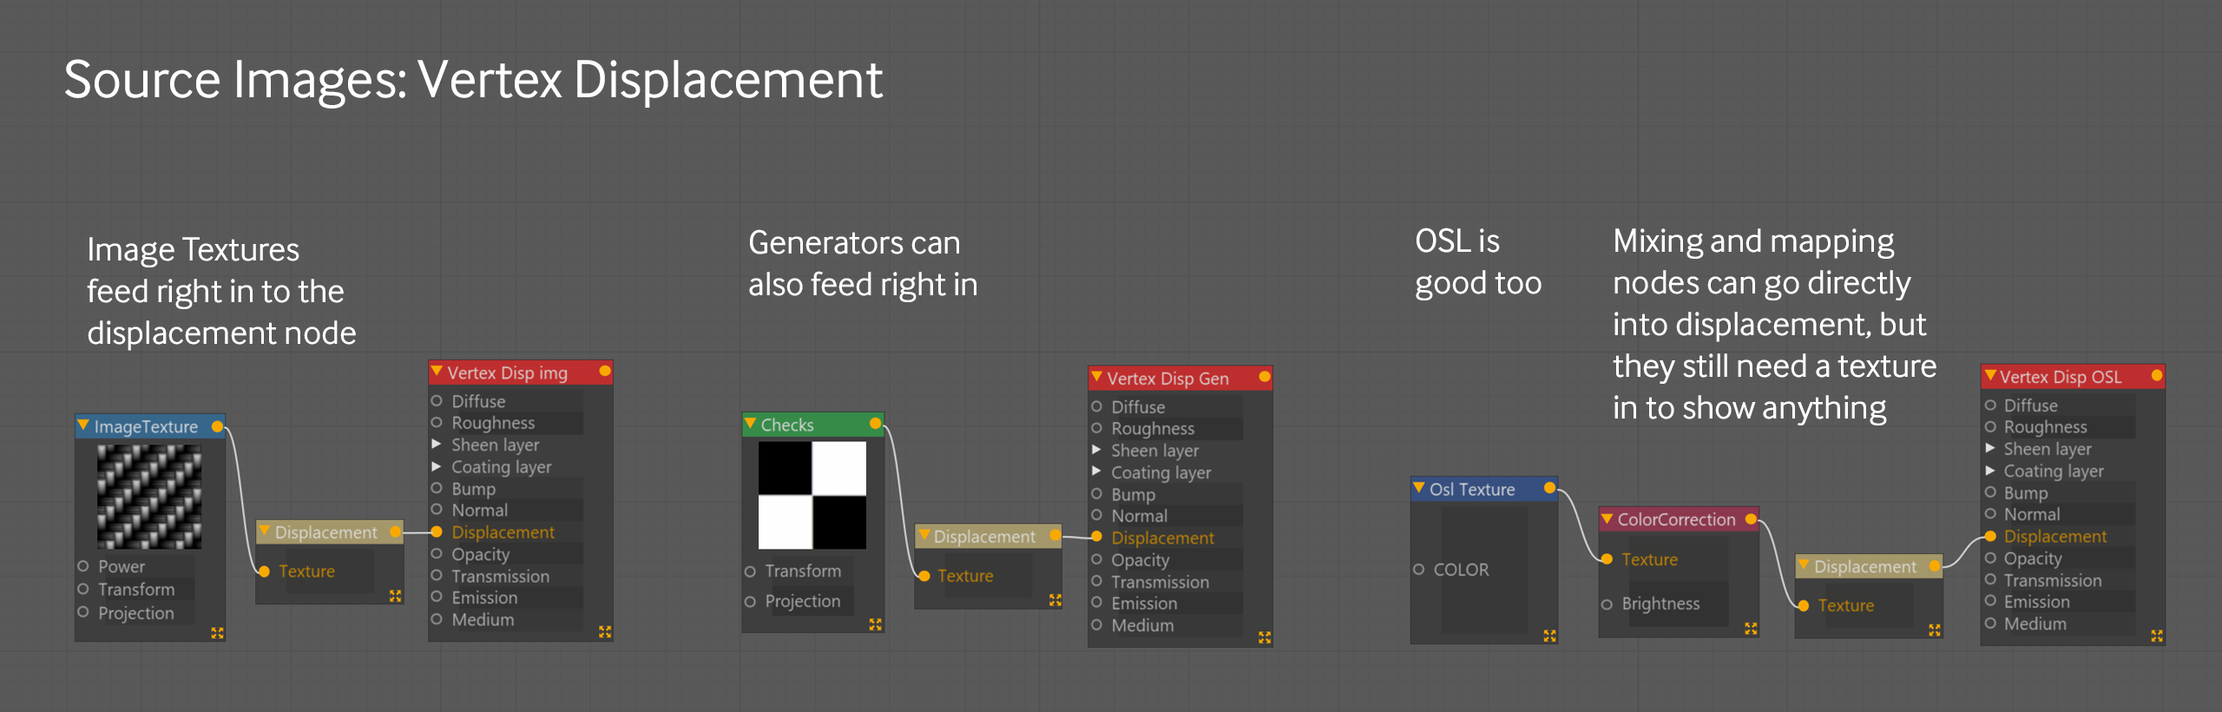Click the Displacement input on Vertex Disp OSL
Screen dimensions: 2222x712
pyautogui.click(x=1991, y=537)
